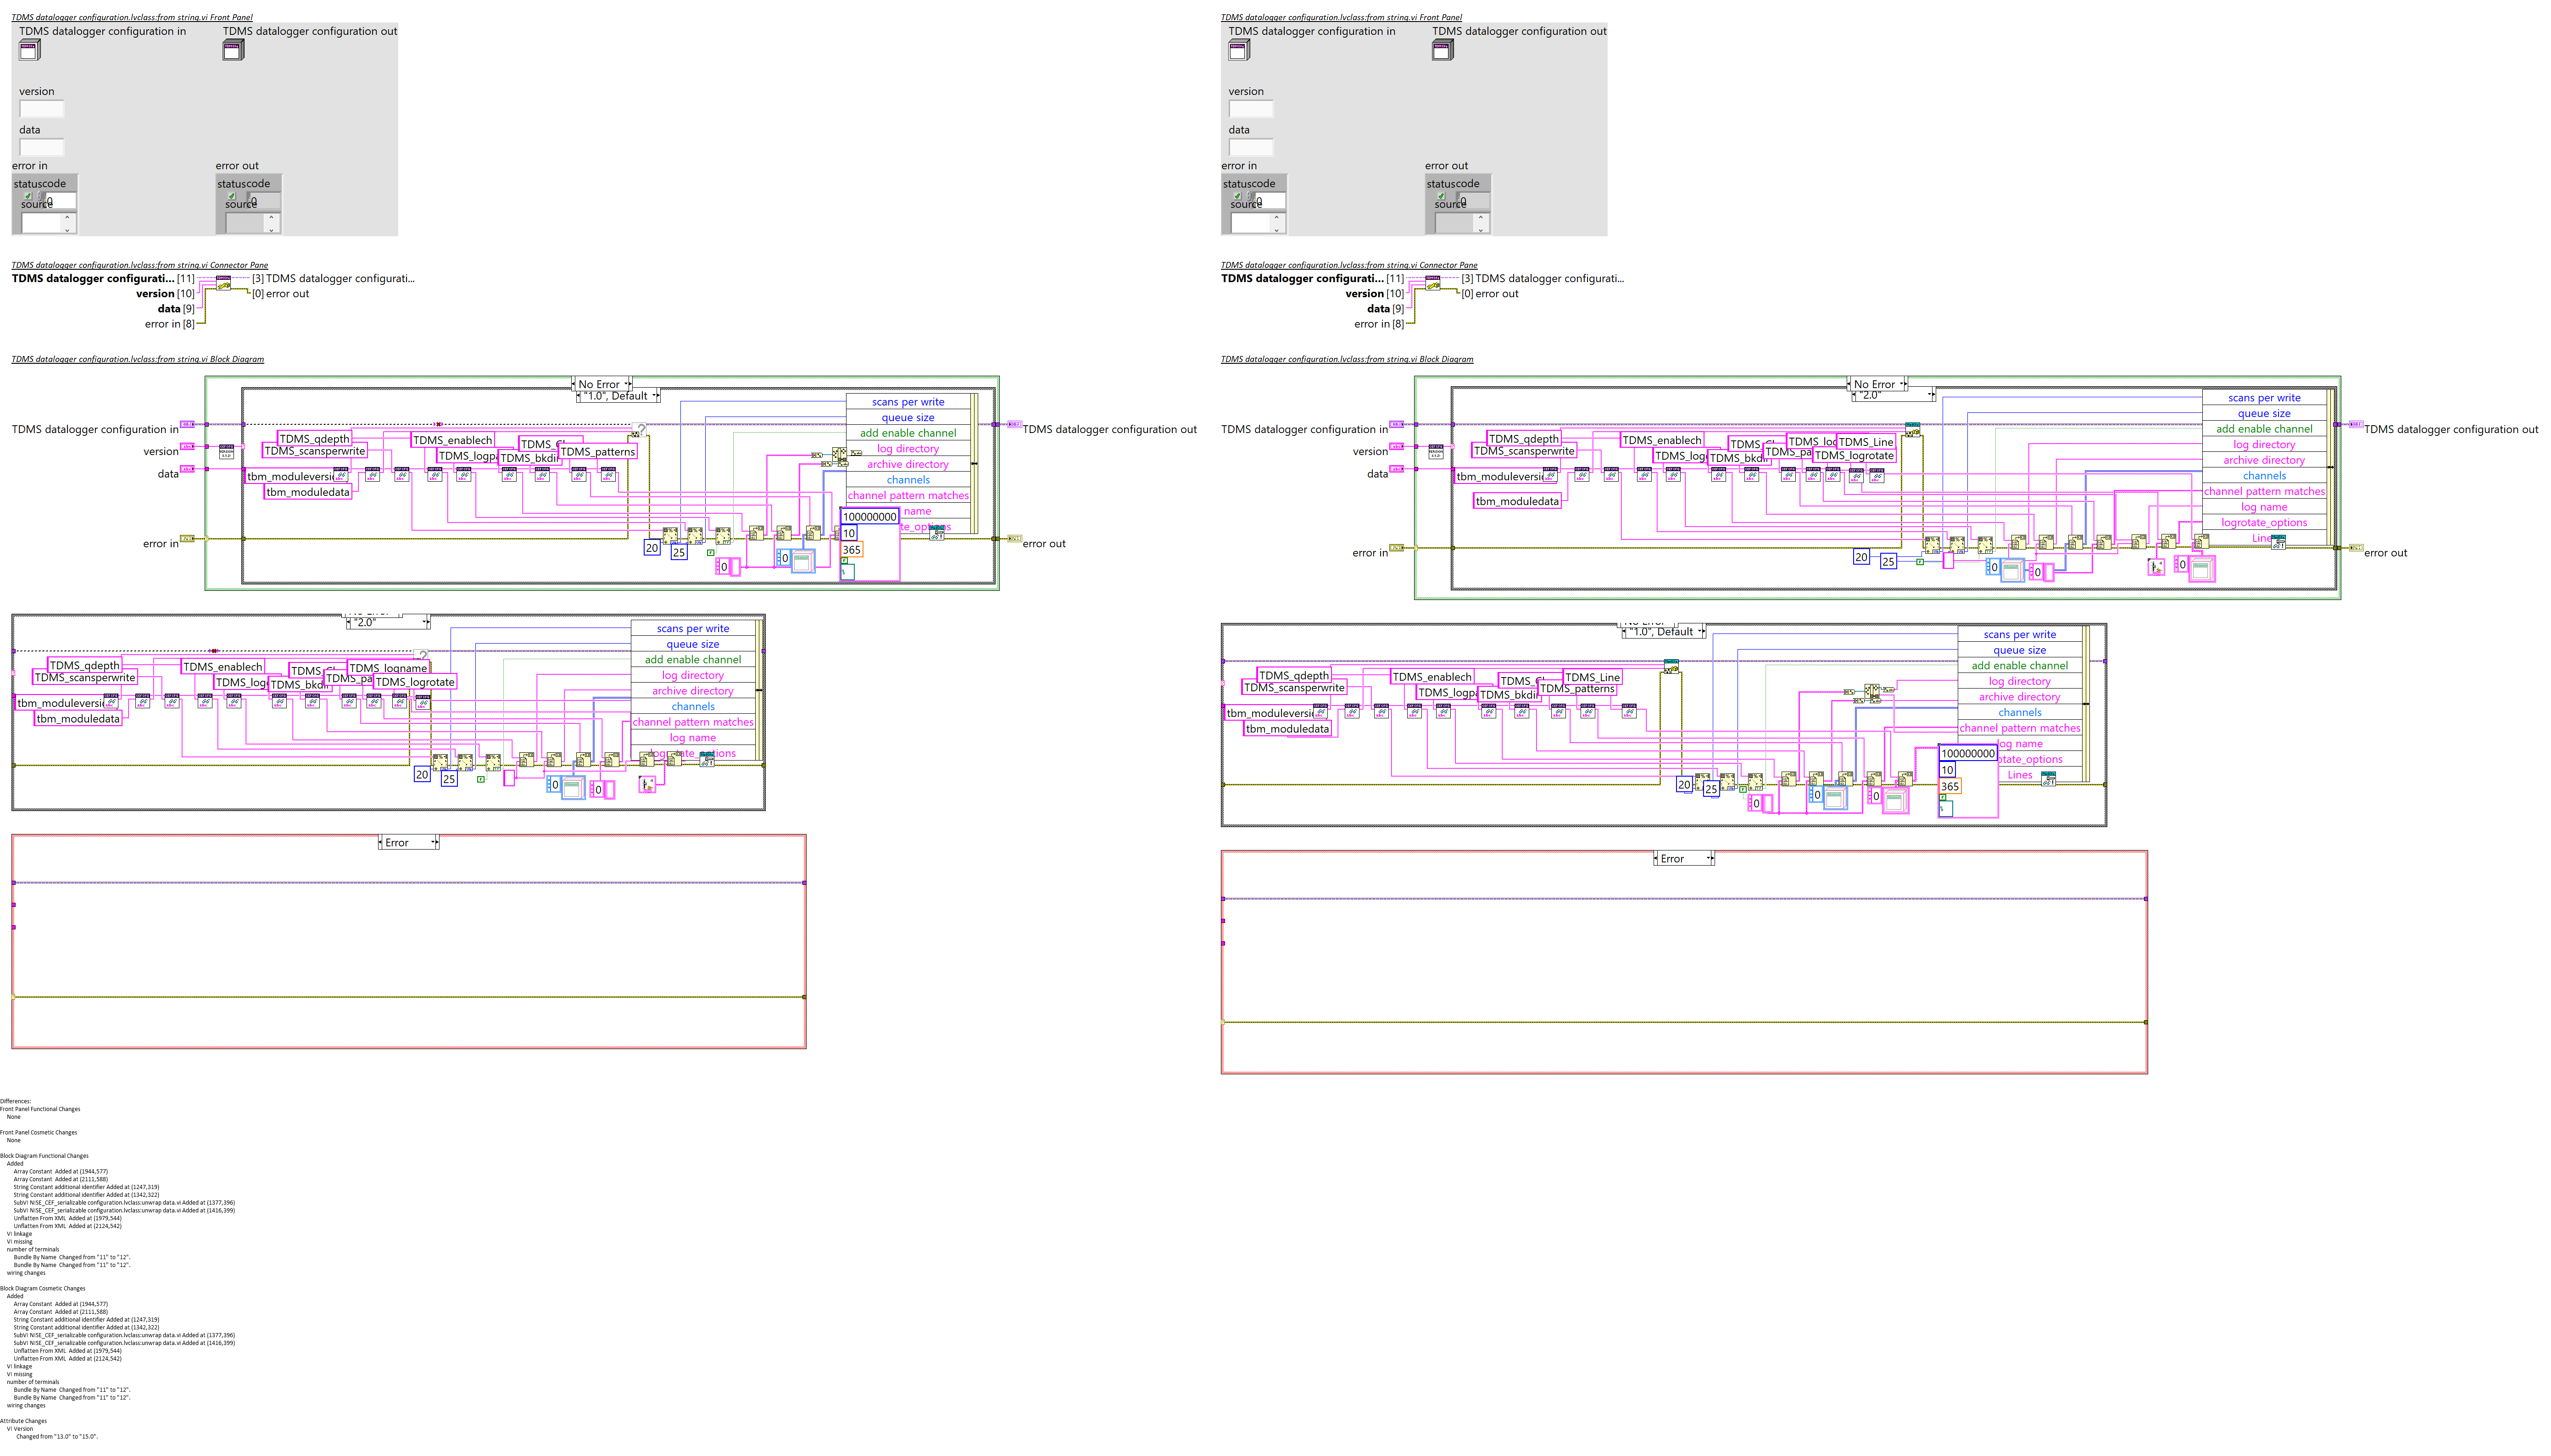This screenshot has width=2551, height=1456.
Task: Click the 100000000 numeric constant in left top diagram
Action: pos(869,517)
